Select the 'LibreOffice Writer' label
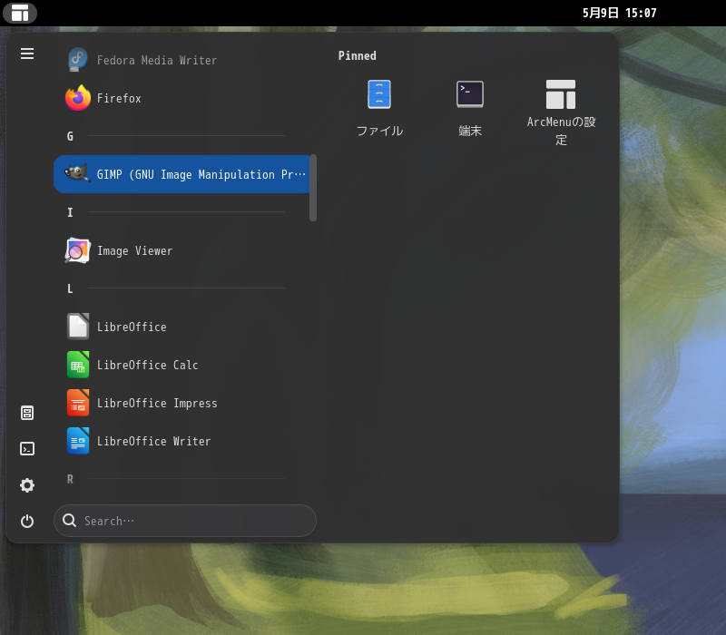The height and width of the screenshot is (635, 726). (153, 442)
